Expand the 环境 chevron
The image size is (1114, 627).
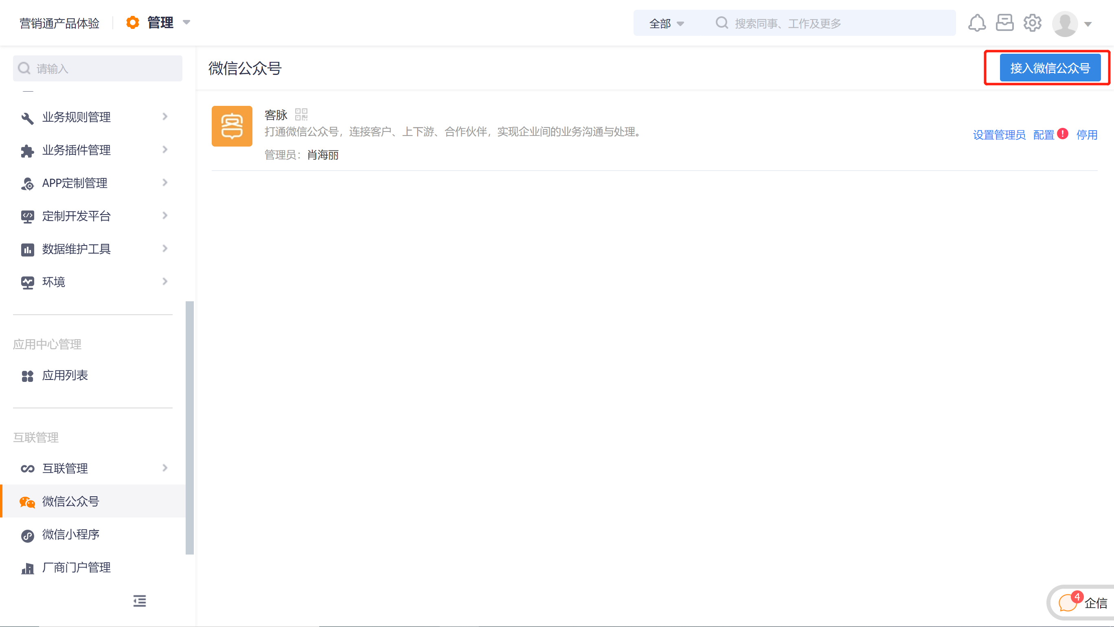165,281
